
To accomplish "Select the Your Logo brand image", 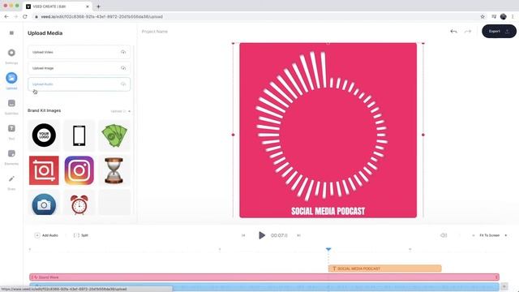I will coord(44,135).
